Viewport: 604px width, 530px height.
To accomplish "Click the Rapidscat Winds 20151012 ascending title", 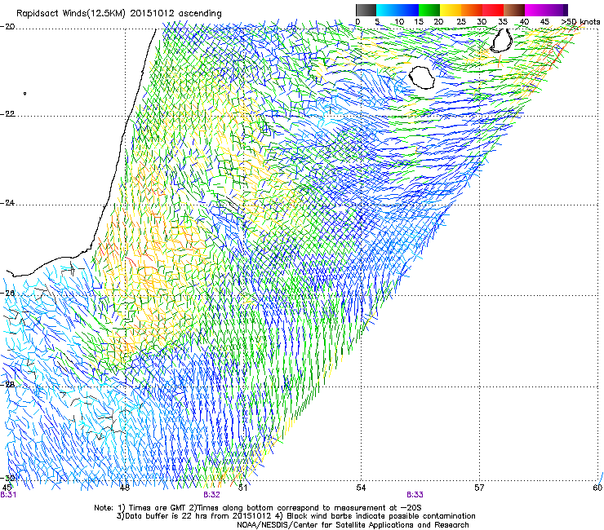I will click(119, 14).
